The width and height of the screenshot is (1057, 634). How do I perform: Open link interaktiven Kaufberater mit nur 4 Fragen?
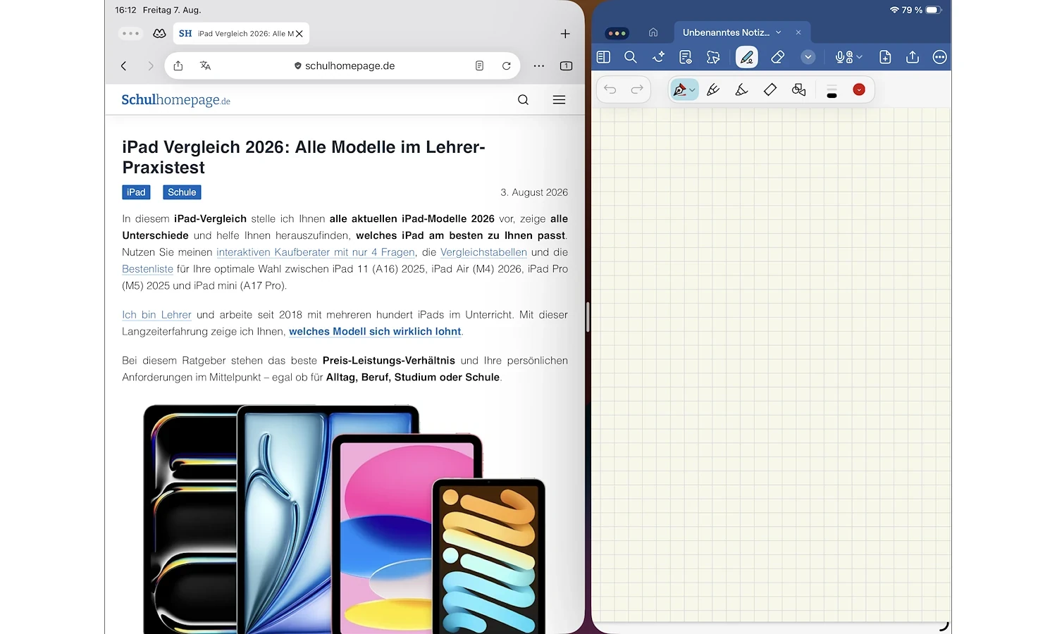click(316, 252)
